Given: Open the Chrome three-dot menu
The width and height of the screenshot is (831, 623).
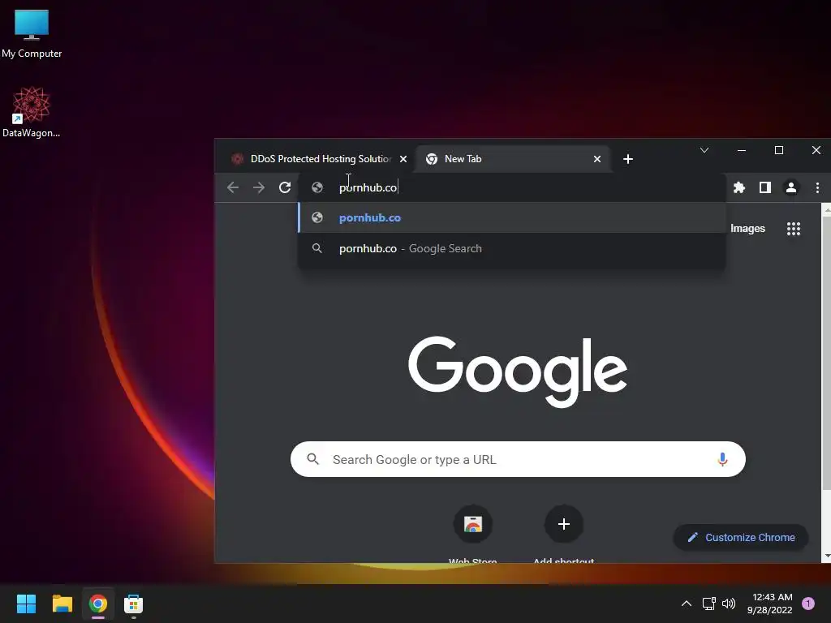Looking at the screenshot, I should pyautogui.click(x=817, y=187).
